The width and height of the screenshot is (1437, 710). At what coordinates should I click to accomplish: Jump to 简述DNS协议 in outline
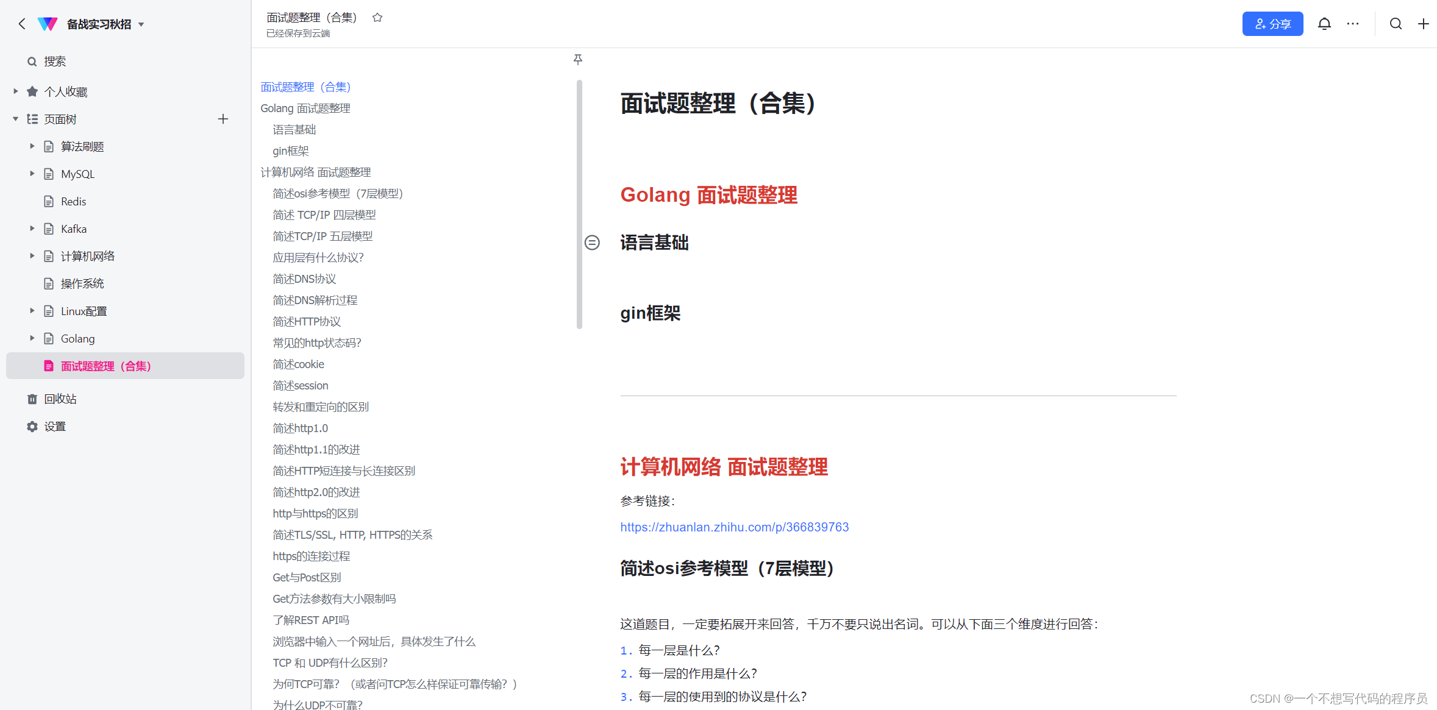pyautogui.click(x=304, y=279)
